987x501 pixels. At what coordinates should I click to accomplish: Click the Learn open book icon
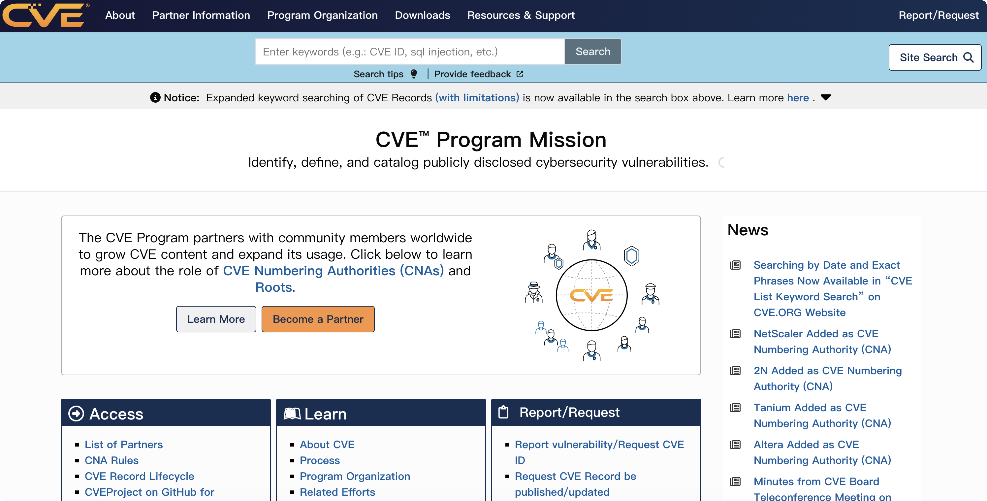click(x=292, y=414)
